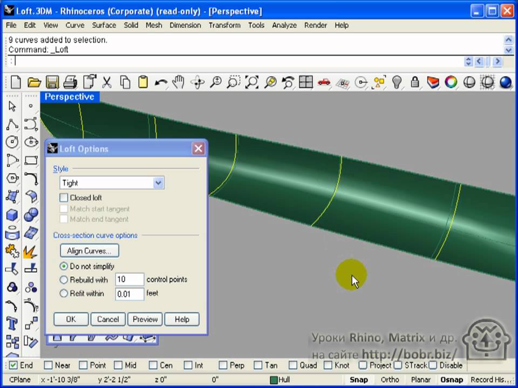Open the Surface menu
Image resolution: width=518 pixels, height=388 pixels.
[104, 25]
